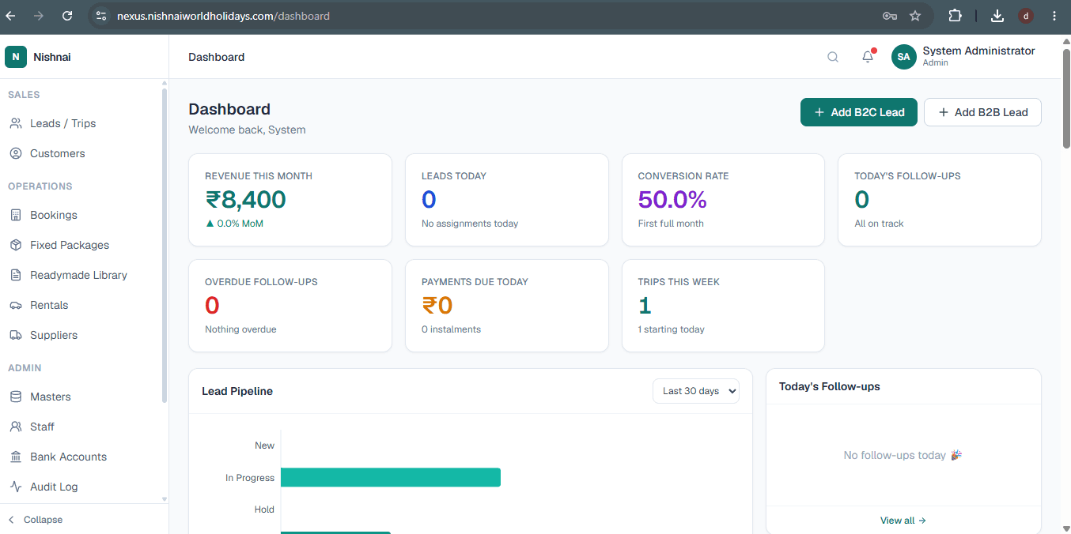The width and height of the screenshot is (1071, 534).
Task: Click the Bank Accounts bank icon
Action: tap(16, 457)
